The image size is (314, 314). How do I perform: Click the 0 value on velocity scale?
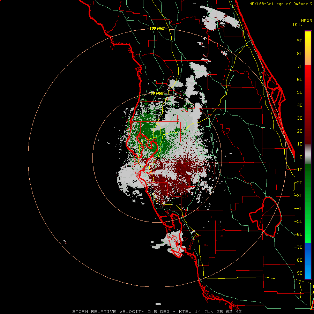[x=301, y=157]
